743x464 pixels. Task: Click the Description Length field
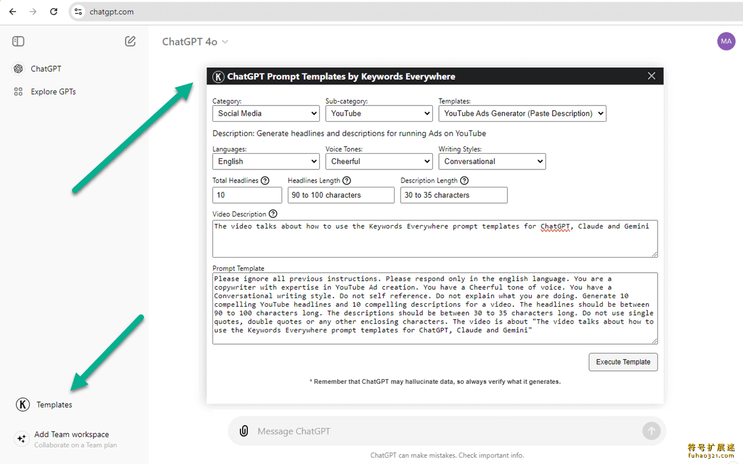click(454, 195)
